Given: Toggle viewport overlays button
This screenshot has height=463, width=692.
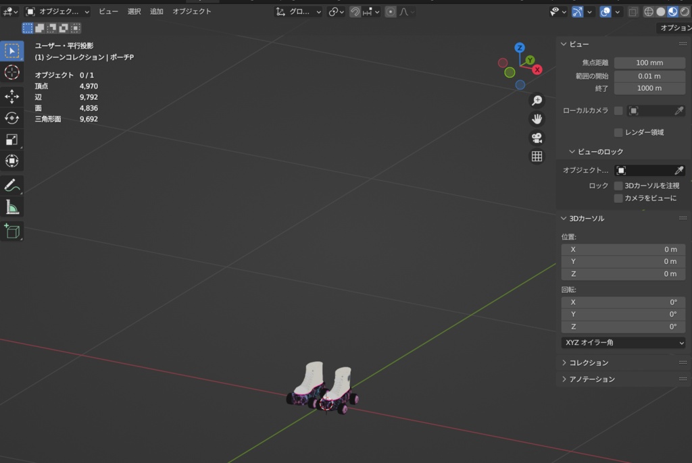Looking at the screenshot, I should tap(605, 12).
